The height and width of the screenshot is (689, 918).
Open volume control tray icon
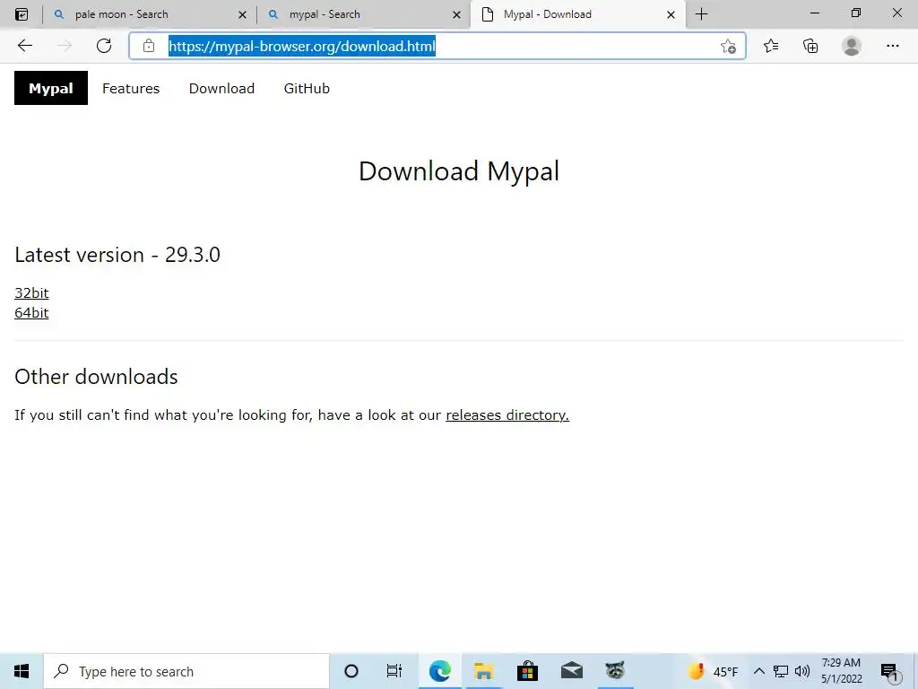pyautogui.click(x=802, y=671)
